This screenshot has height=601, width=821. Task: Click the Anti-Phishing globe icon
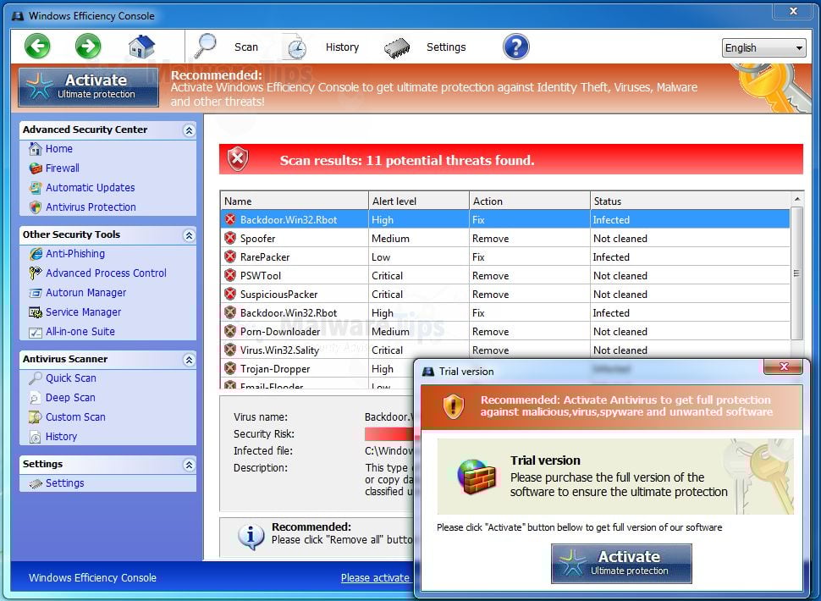point(35,254)
